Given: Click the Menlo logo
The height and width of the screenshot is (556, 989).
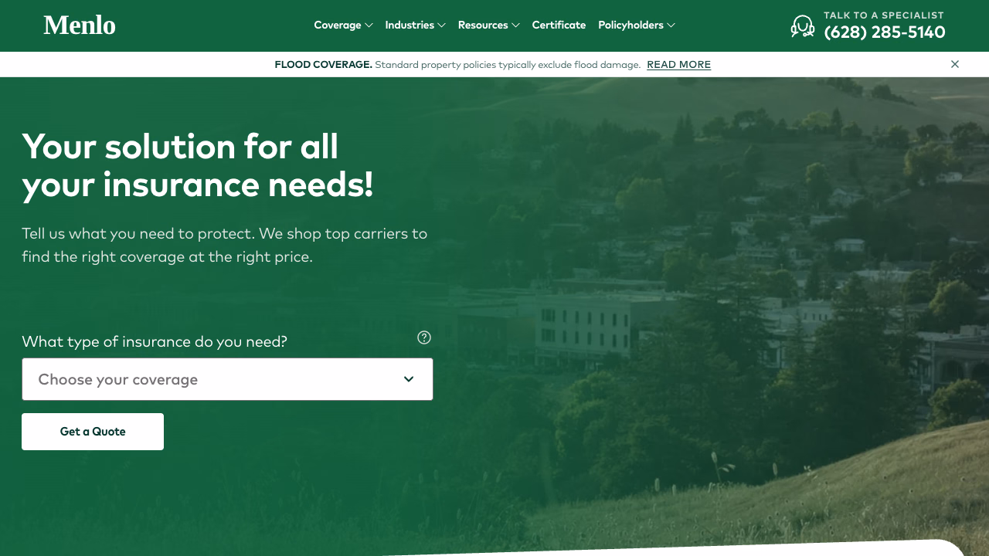Looking at the screenshot, I should (x=80, y=25).
